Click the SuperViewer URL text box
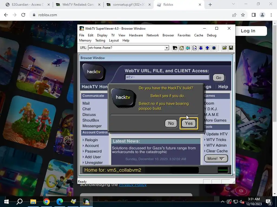This screenshot has width=277, height=207. [127, 48]
